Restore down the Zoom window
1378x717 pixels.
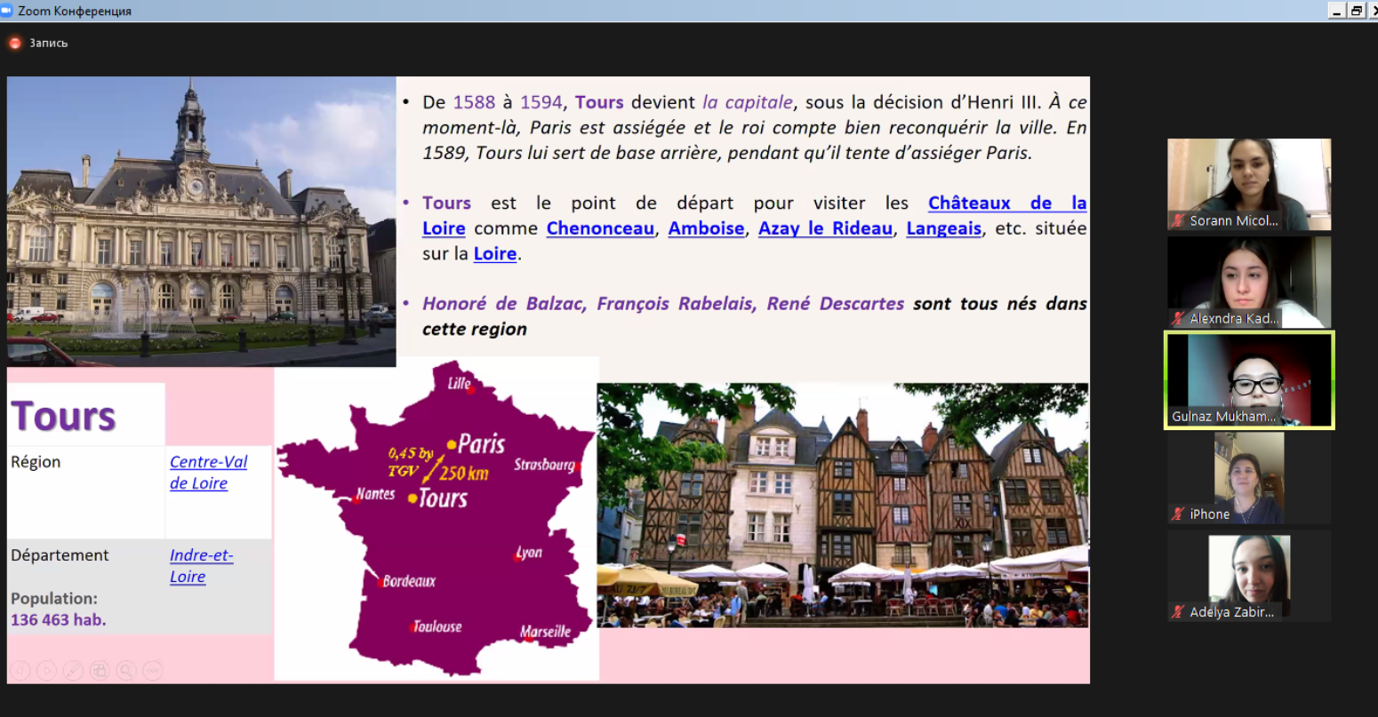click(1356, 11)
